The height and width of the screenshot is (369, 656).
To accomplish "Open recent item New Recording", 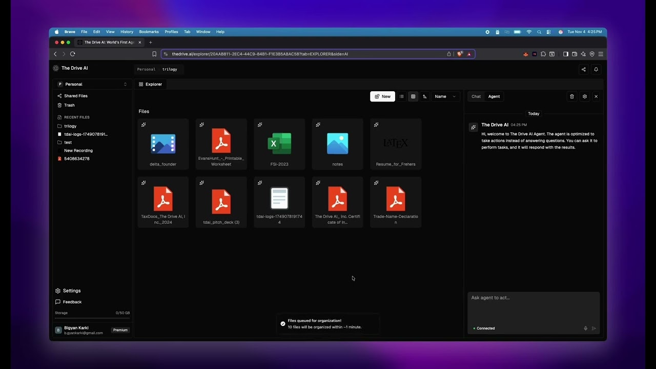I will (x=78, y=151).
